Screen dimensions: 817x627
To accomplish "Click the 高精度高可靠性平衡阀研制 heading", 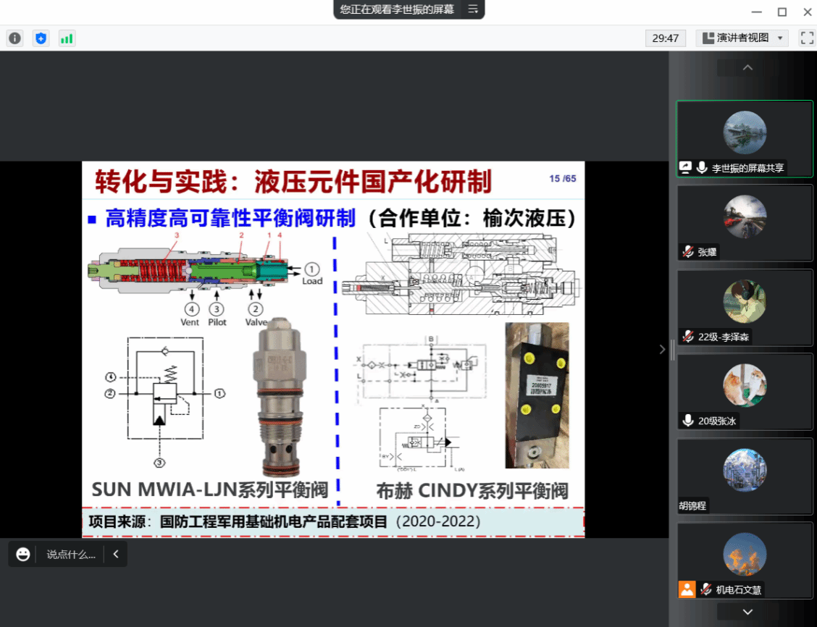I will [x=230, y=218].
